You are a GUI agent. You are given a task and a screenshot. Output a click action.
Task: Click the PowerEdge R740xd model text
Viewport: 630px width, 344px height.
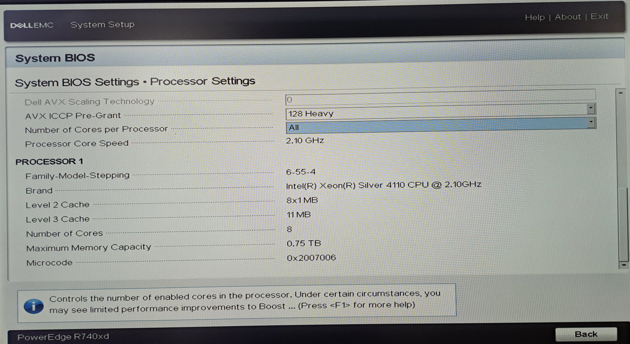point(63,337)
